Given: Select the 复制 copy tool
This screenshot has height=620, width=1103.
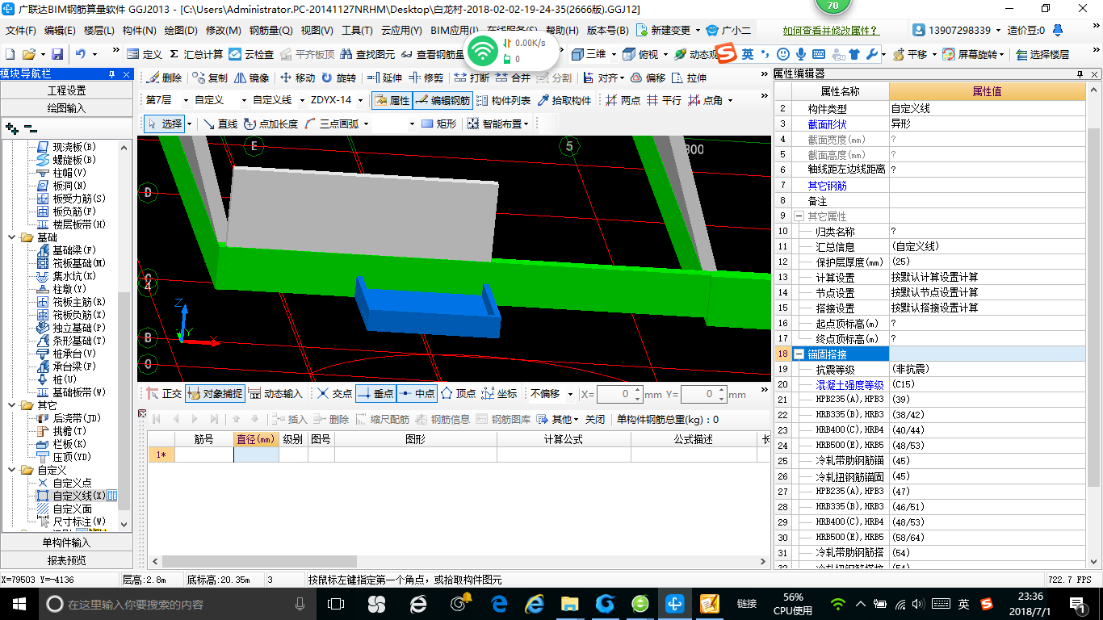Looking at the screenshot, I should (x=210, y=78).
